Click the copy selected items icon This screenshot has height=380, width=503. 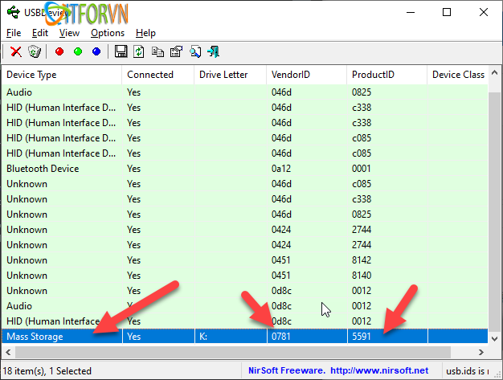pos(157,51)
